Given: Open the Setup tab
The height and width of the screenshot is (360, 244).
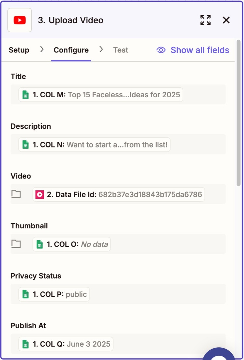Looking at the screenshot, I should 19,50.
